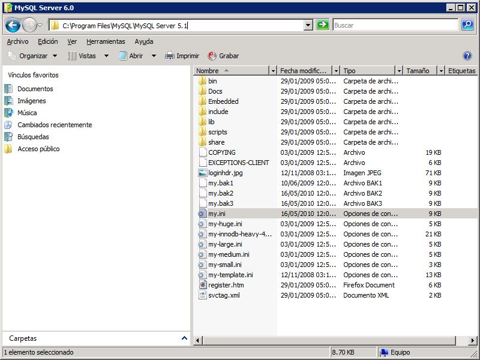Sort by the Nombre column header
Screen dimensions: 480x360
pos(232,71)
